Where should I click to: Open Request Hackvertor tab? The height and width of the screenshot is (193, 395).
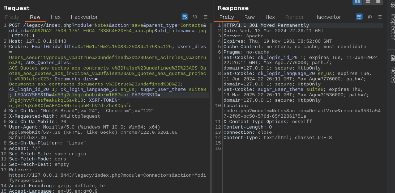tap(84, 17)
